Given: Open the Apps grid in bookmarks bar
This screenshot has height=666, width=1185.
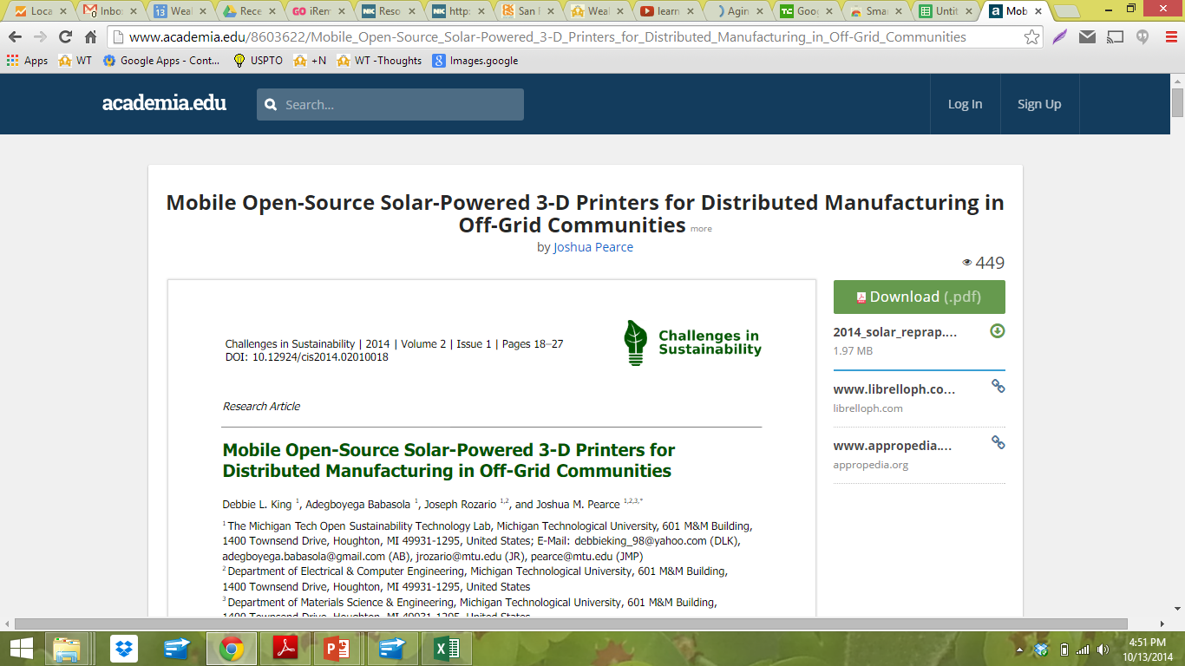Looking at the screenshot, I should pos(27,61).
